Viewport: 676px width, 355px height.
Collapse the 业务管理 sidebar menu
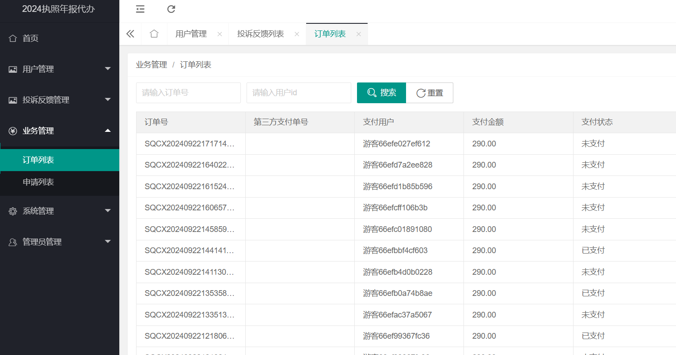point(60,131)
